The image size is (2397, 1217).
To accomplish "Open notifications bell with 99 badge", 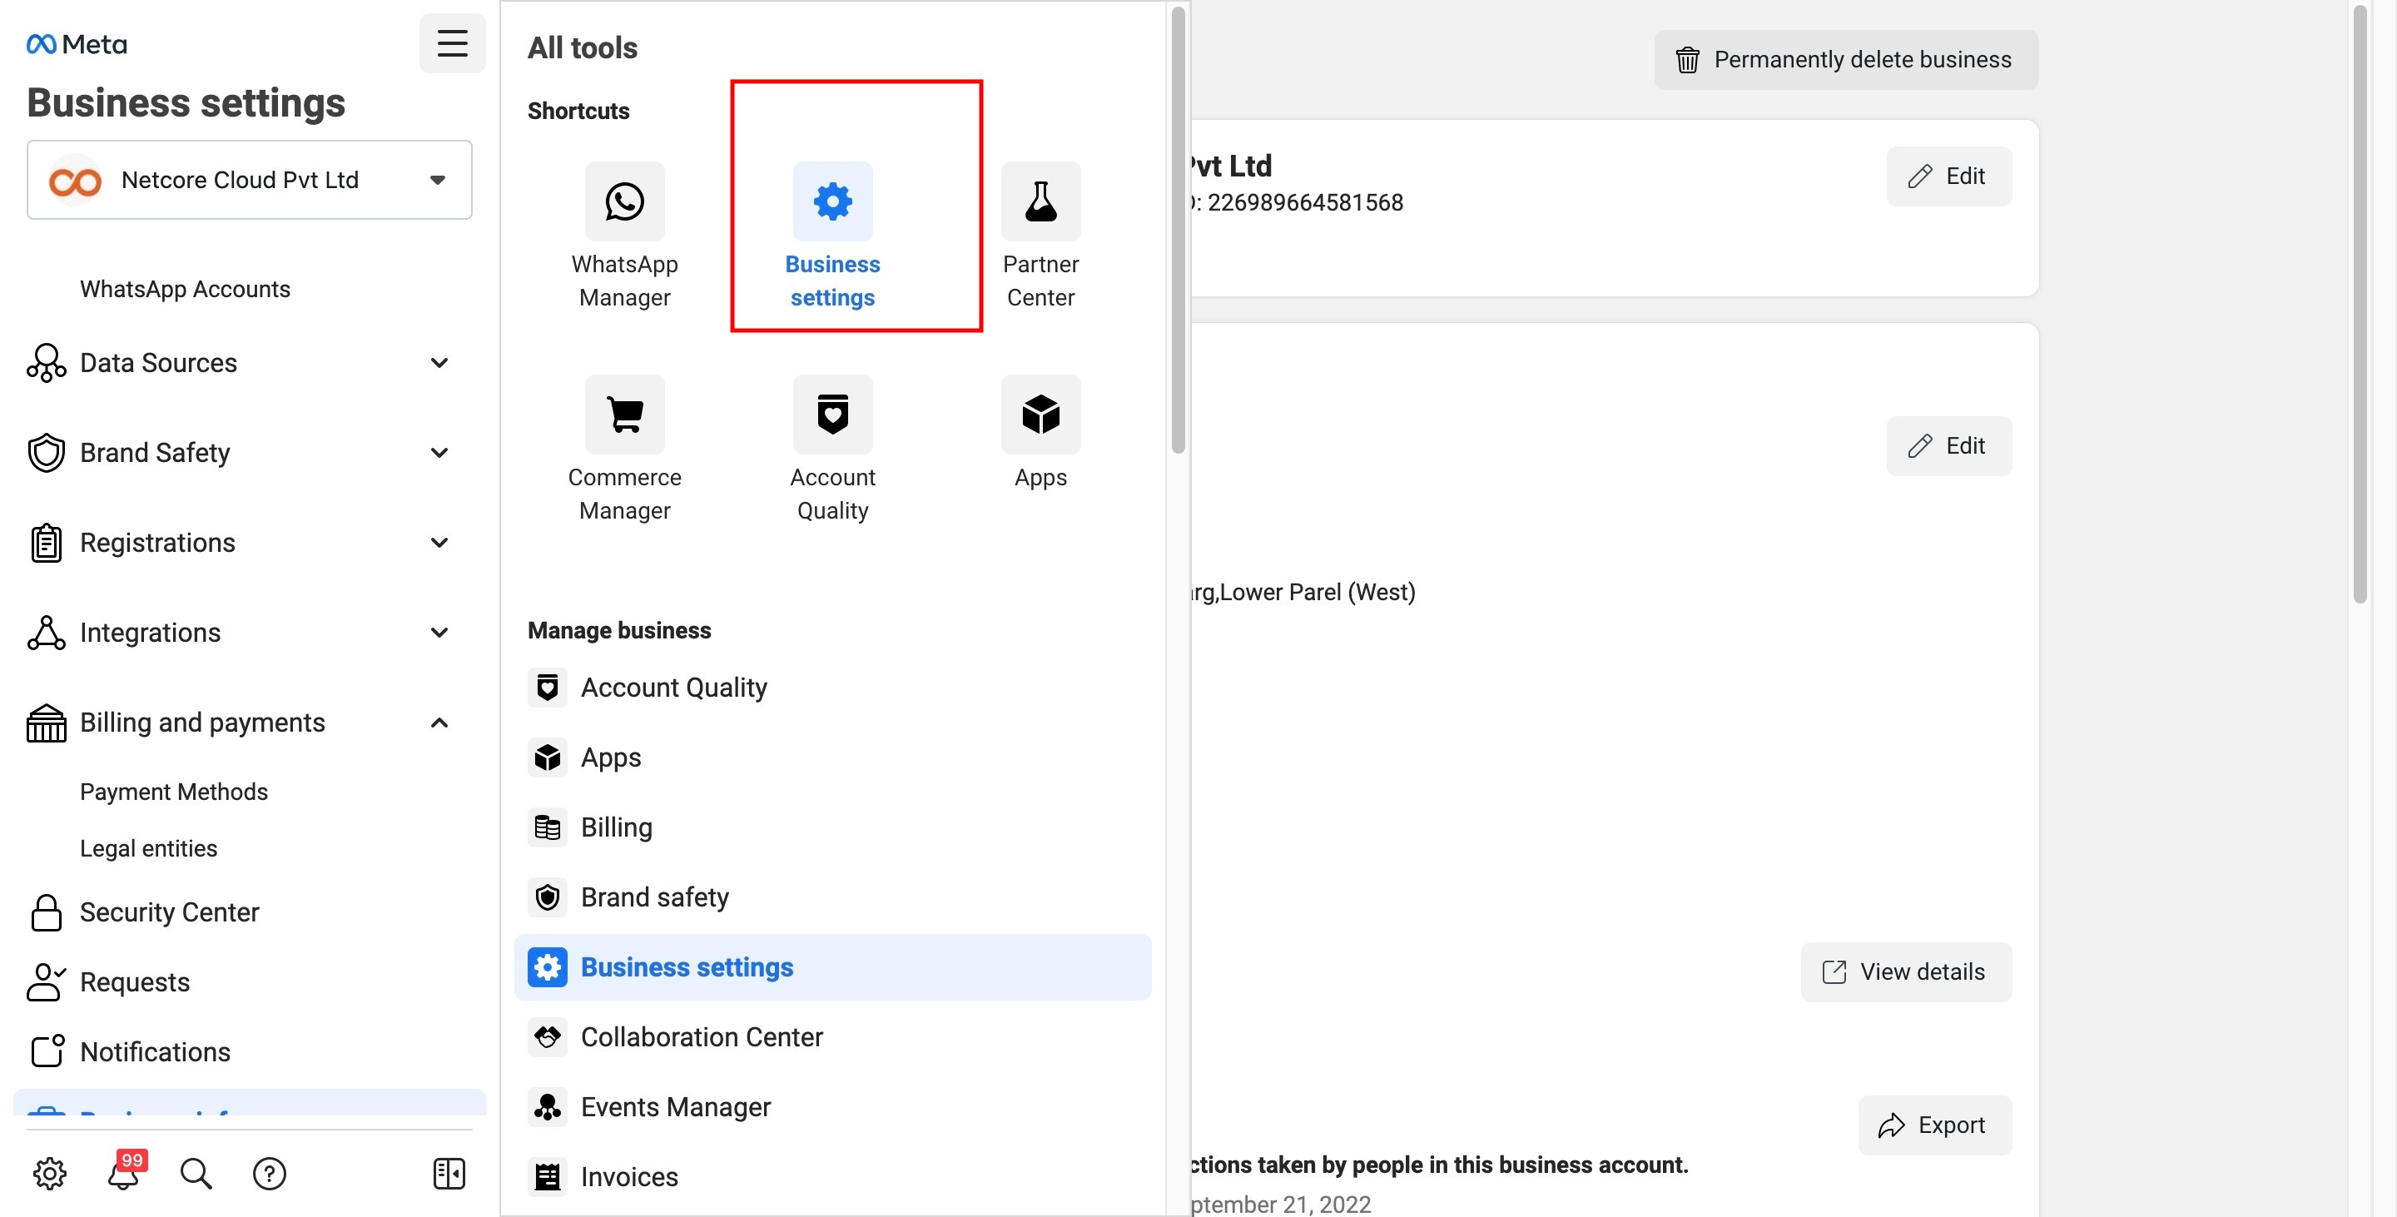I will point(124,1173).
